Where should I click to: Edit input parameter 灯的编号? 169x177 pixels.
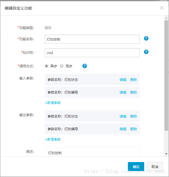(123, 92)
